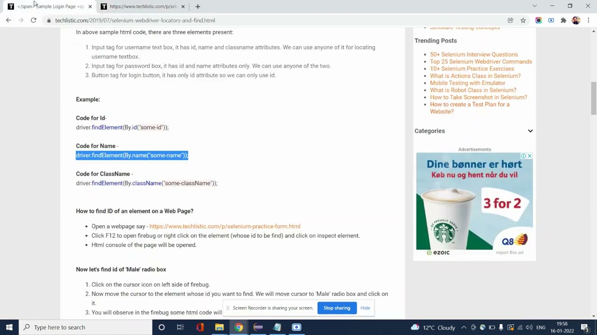Open Task View in taskbar

[x=180, y=328]
